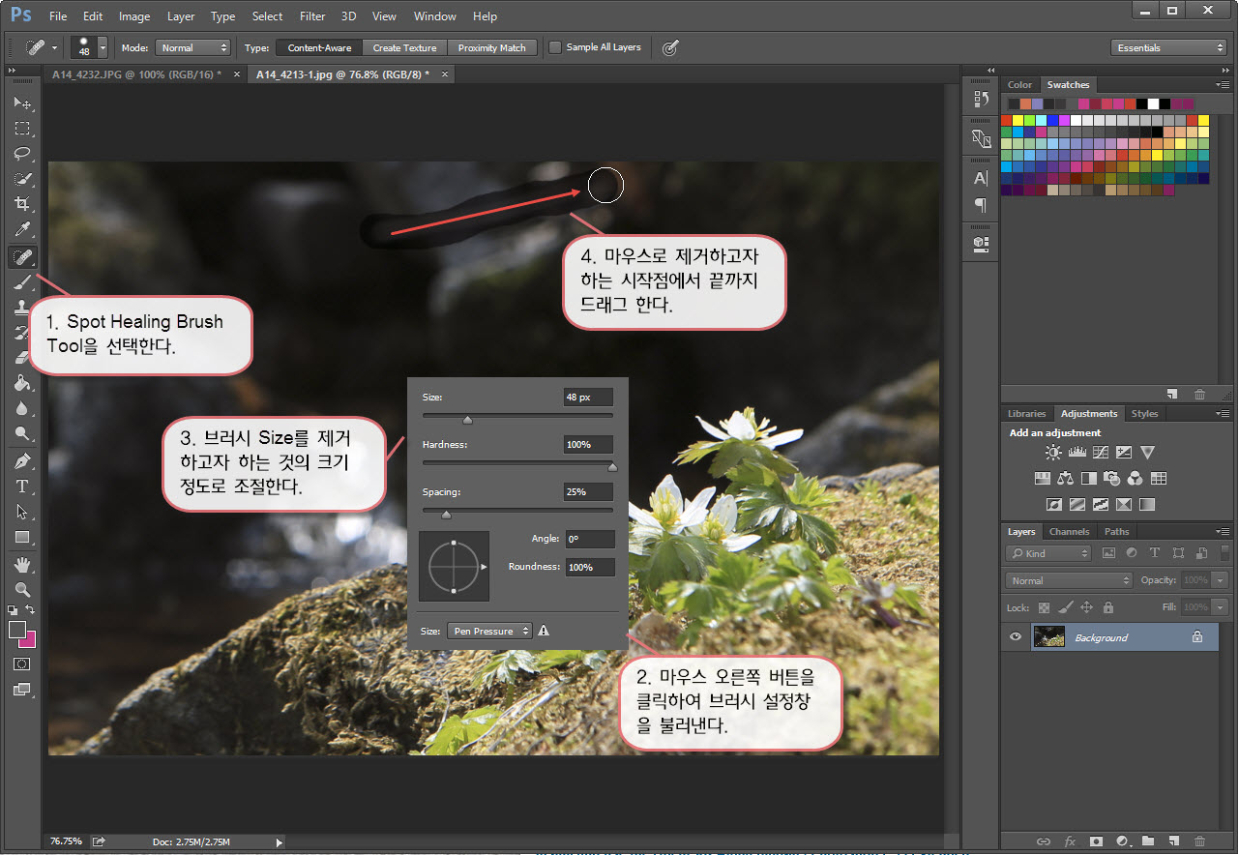Open the Kind filter dropdown
The height and width of the screenshot is (855, 1239).
[1048, 553]
